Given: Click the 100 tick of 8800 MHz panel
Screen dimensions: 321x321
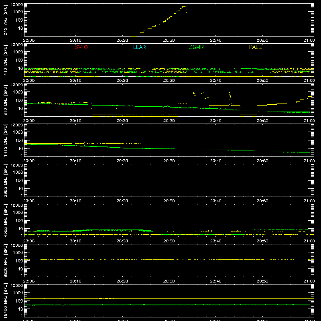Looking at the screenshot, I should click(19, 260).
